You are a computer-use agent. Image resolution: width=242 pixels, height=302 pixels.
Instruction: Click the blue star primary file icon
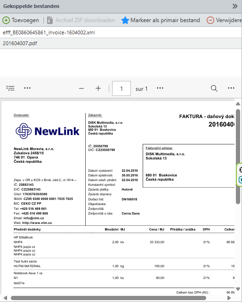[125, 20]
